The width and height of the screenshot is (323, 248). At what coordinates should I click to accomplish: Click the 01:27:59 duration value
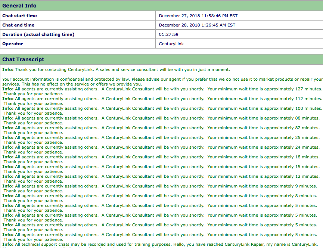click(168, 34)
